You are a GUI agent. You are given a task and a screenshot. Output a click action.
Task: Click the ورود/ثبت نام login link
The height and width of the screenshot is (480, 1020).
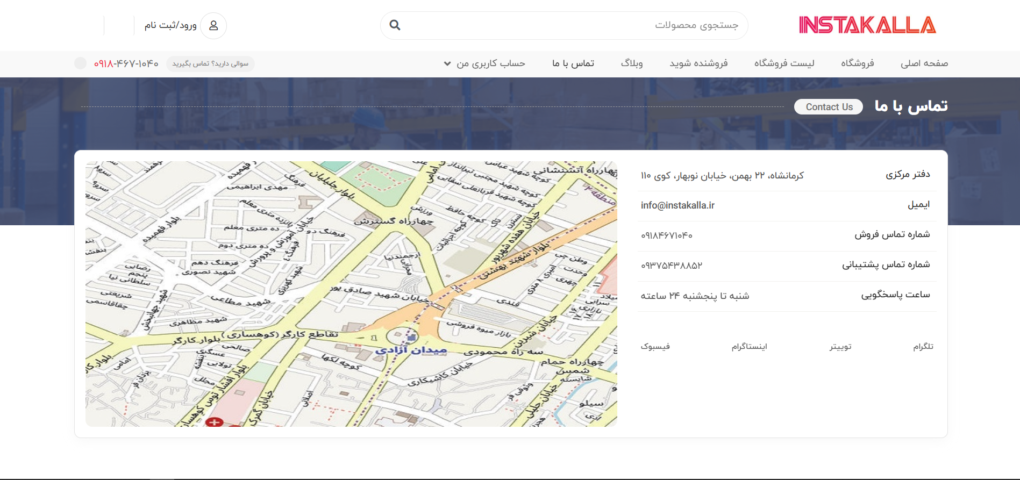click(x=170, y=25)
